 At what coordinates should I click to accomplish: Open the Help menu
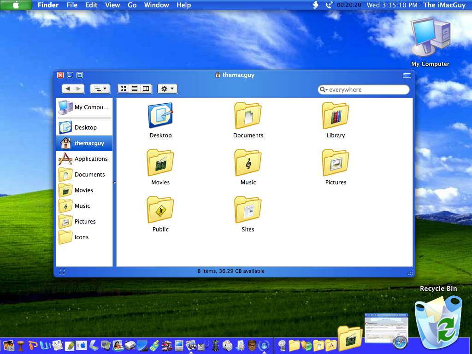[183, 5]
